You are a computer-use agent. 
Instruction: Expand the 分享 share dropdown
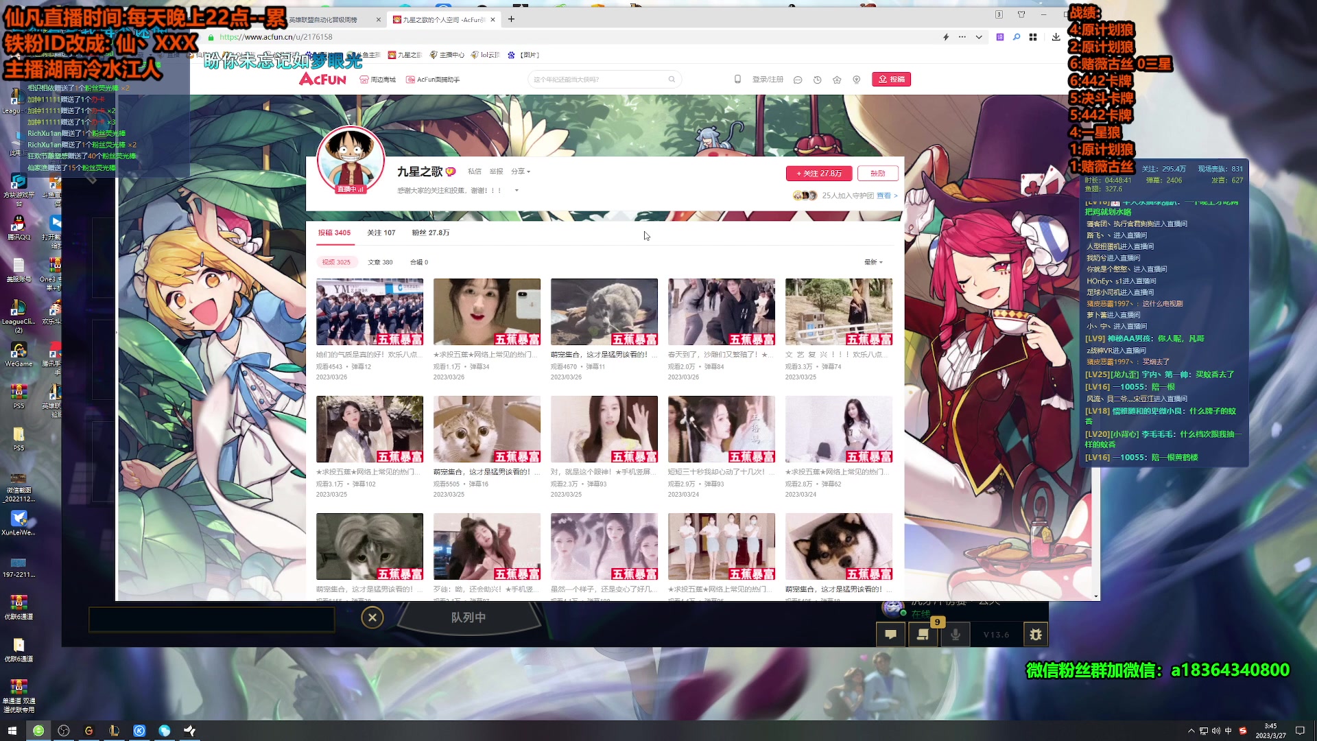click(521, 172)
